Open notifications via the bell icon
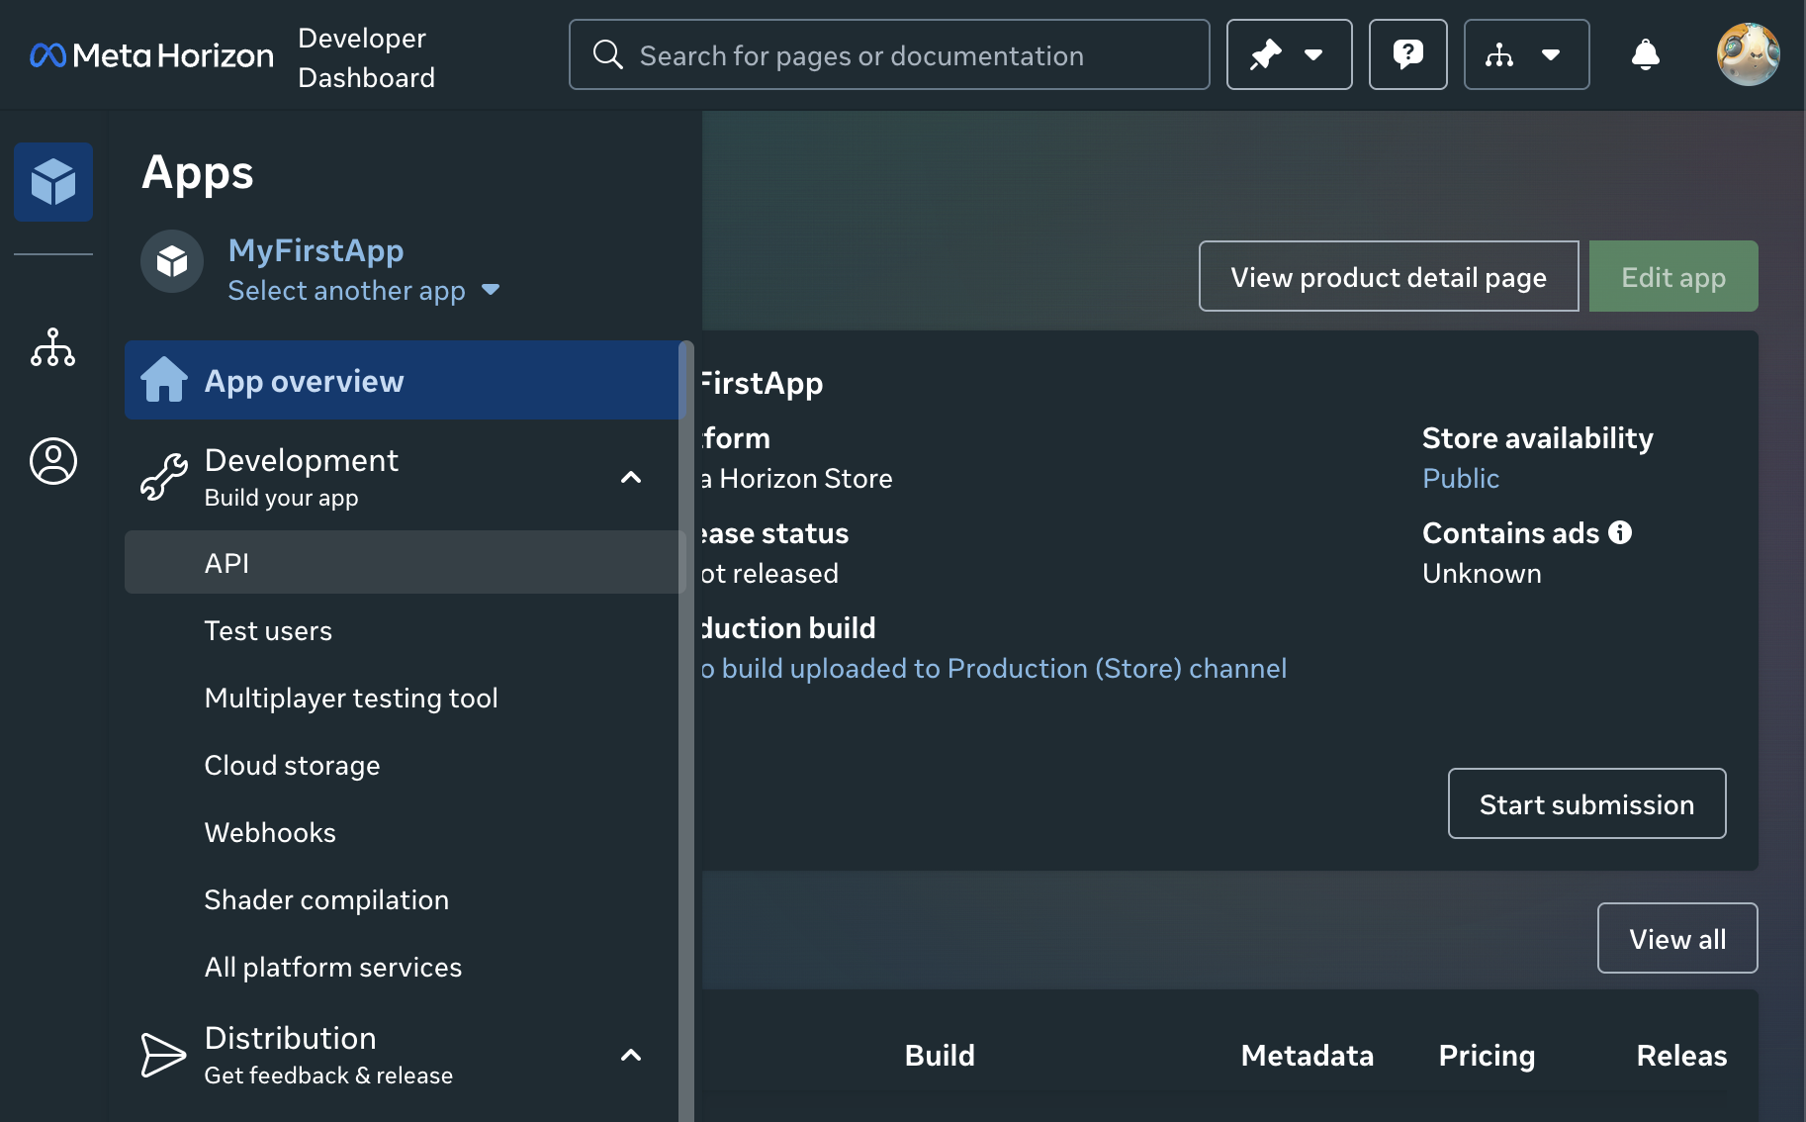This screenshot has height=1122, width=1806. pyautogui.click(x=1646, y=54)
